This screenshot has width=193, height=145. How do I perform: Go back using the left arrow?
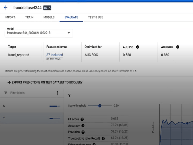[6, 8]
